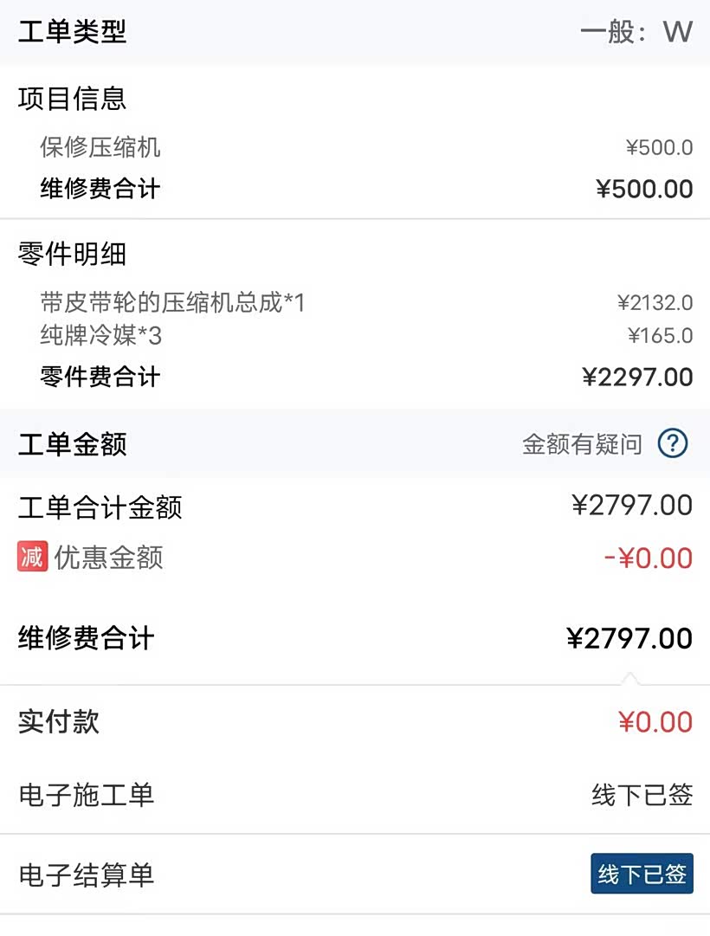The width and height of the screenshot is (710, 936).
Task: Tap the 项目信息 section heading
Action: pyautogui.click(x=73, y=99)
